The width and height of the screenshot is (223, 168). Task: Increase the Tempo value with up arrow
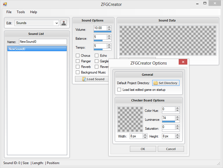pyautogui.click(x=109, y=45)
